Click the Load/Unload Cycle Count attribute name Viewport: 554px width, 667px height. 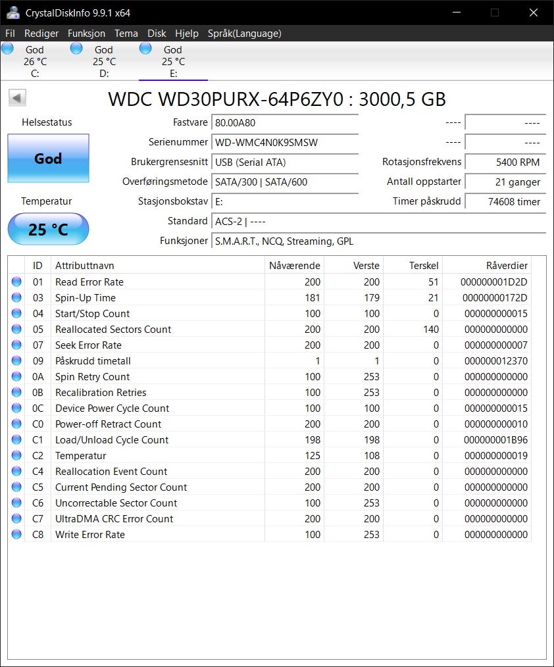coord(112,440)
